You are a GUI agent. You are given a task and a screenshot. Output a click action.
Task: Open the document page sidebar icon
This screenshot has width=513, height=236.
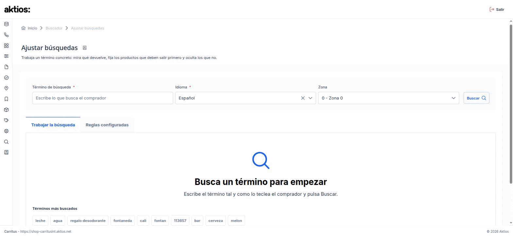(x=6, y=67)
